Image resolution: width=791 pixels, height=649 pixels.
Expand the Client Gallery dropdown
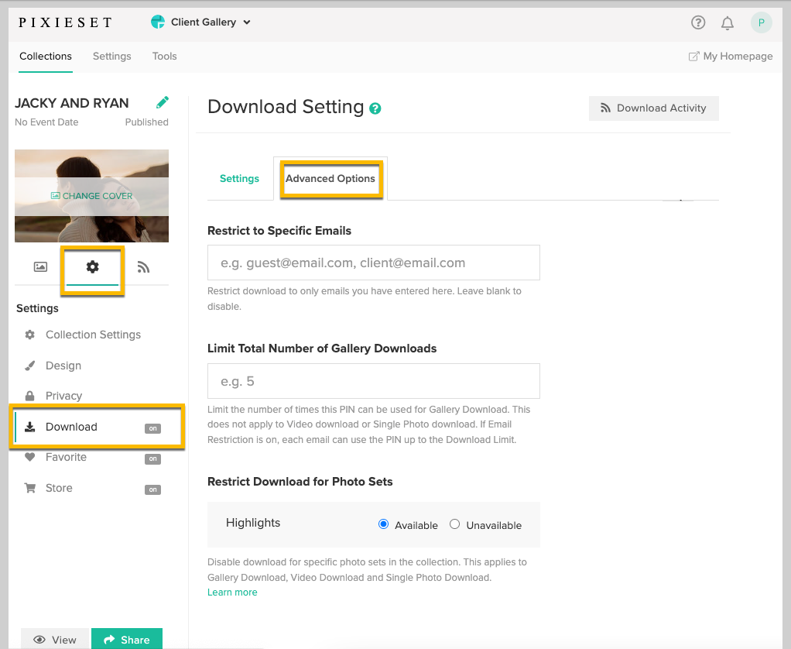[x=247, y=22]
